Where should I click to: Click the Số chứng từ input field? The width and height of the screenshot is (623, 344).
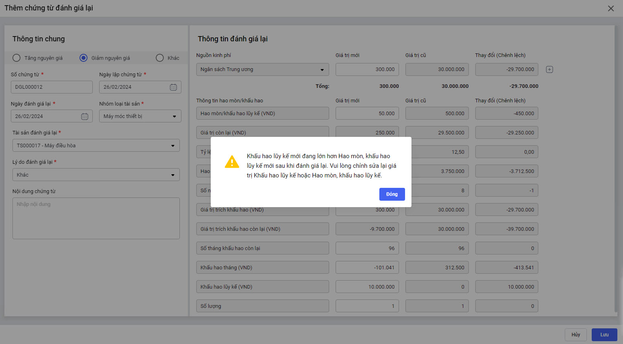[x=51, y=87]
